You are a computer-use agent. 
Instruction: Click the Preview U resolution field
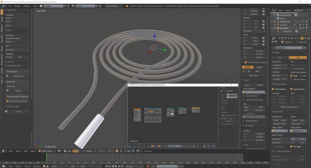click(x=280, y=65)
